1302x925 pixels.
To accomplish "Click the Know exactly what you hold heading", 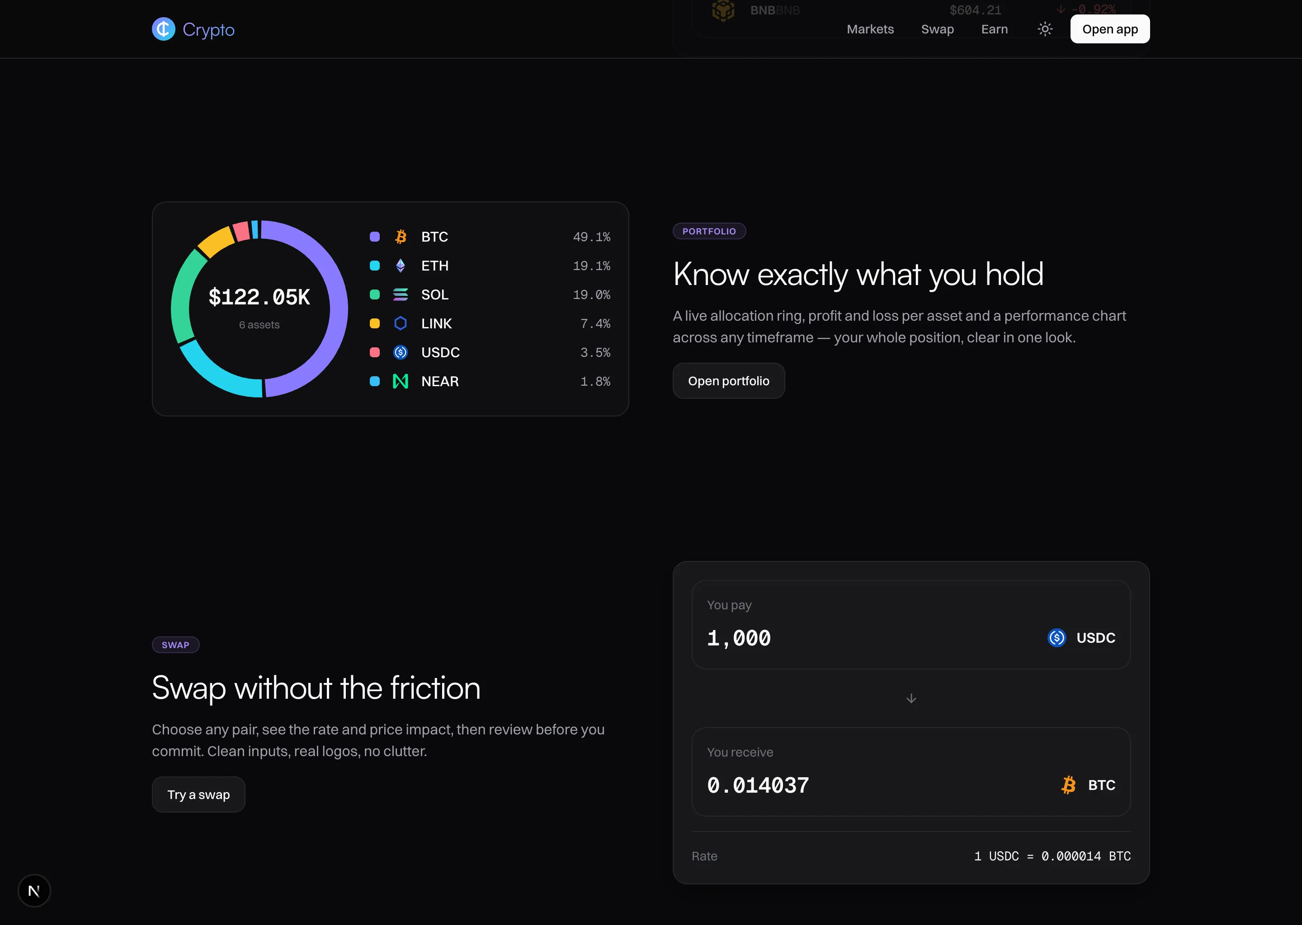I will tap(858, 275).
